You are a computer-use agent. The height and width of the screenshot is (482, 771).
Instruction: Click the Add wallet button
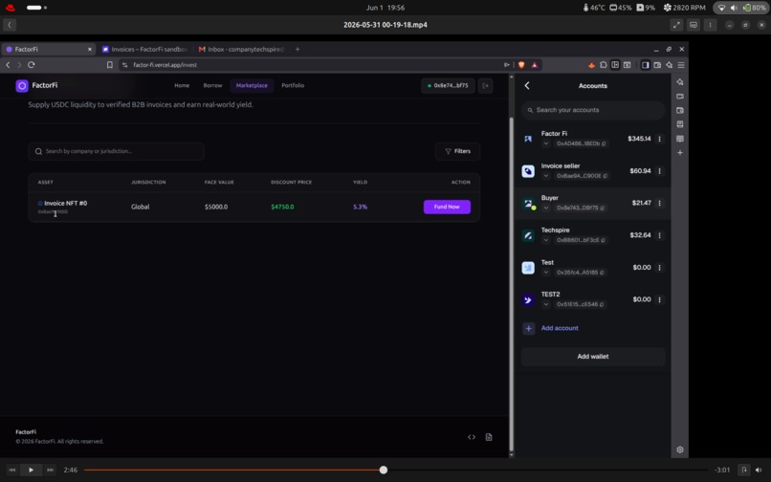(x=592, y=357)
